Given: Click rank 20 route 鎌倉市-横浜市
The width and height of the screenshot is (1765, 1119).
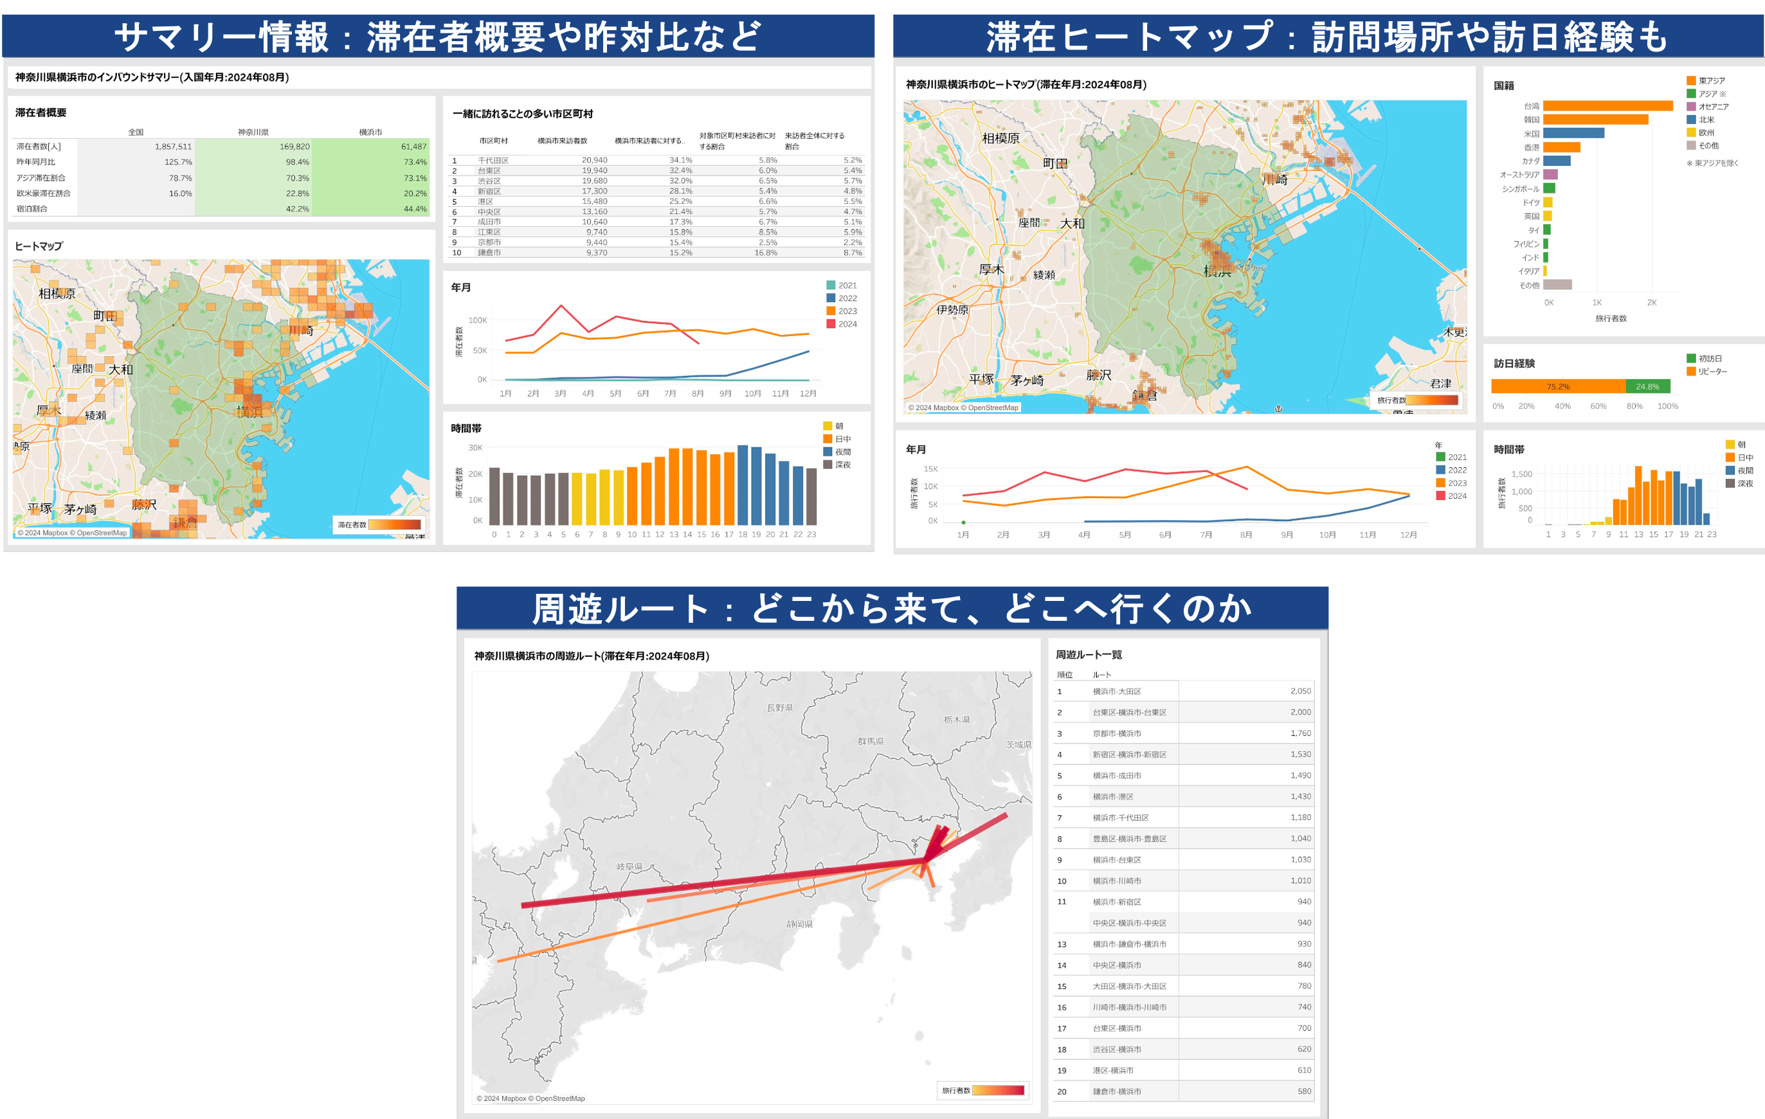Looking at the screenshot, I should 1184,1091.
